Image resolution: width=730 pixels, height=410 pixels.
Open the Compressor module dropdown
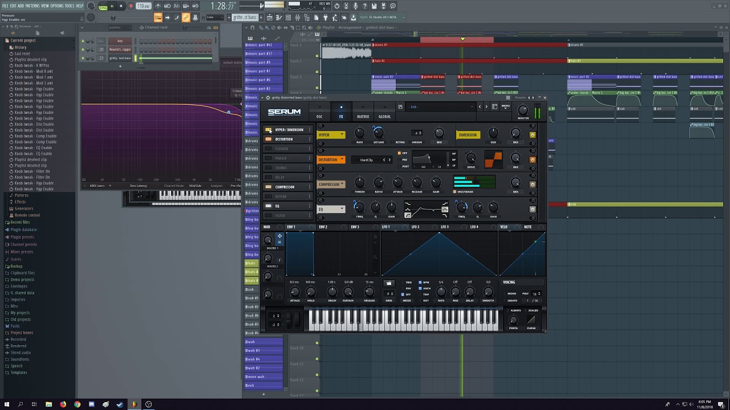click(x=331, y=184)
